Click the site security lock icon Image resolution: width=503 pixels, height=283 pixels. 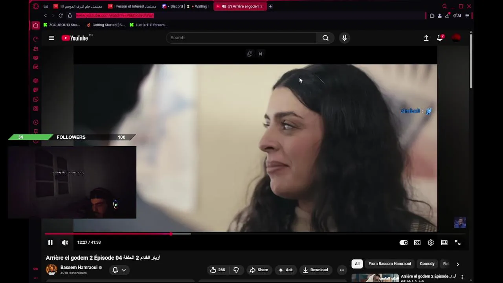[70, 16]
